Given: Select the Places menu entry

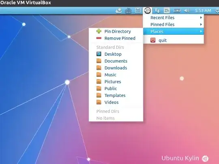Looking at the screenshot, I should [174, 31].
